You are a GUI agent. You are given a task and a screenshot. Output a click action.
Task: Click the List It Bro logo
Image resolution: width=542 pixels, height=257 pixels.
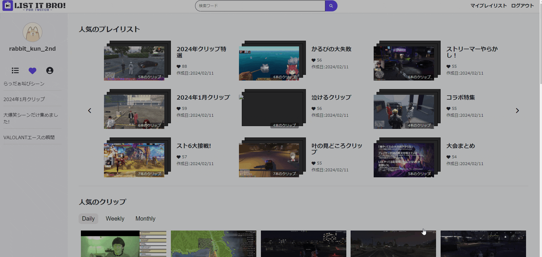[x=34, y=6]
